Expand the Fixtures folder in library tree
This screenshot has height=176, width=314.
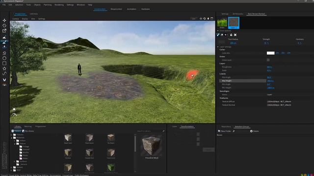coord(11,135)
